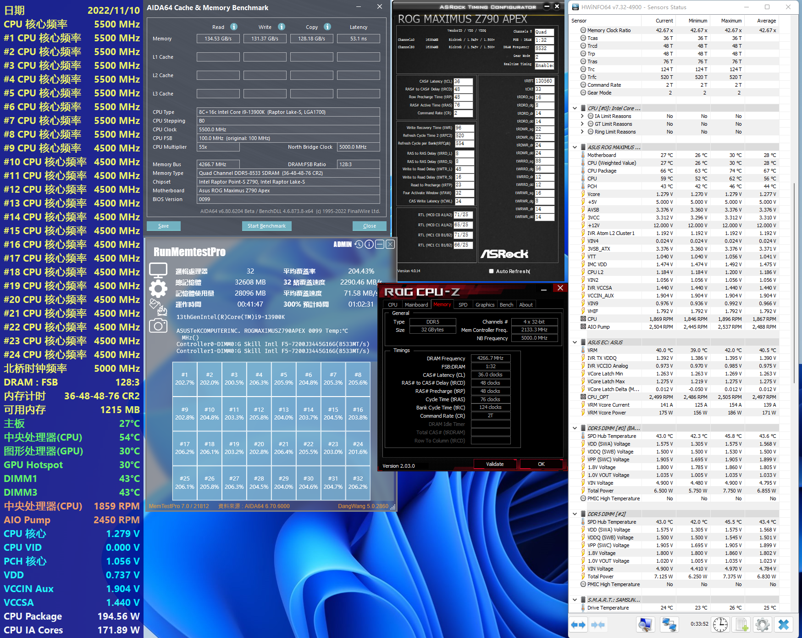This screenshot has height=638, width=802.
Task: Click DRAM Frequency value in ROG CPU-Z
Action: pyautogui.click(x=490, y=358)
